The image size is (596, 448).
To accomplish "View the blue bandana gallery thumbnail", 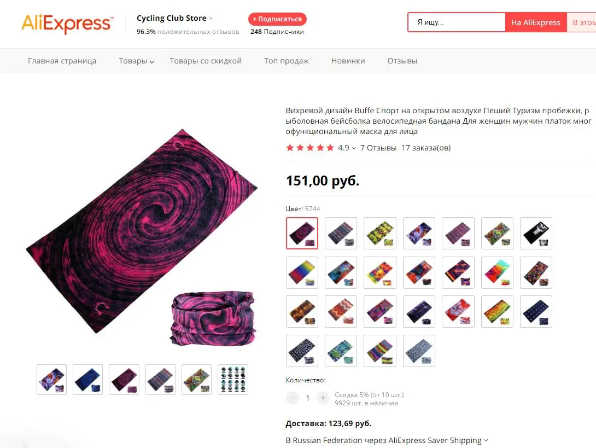I will 88,380.
